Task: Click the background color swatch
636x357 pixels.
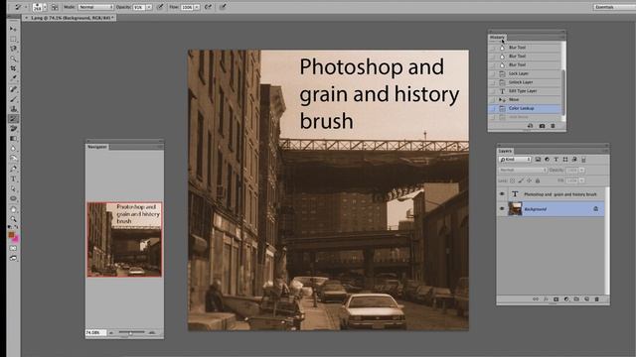Action: [x=16, y=240]
